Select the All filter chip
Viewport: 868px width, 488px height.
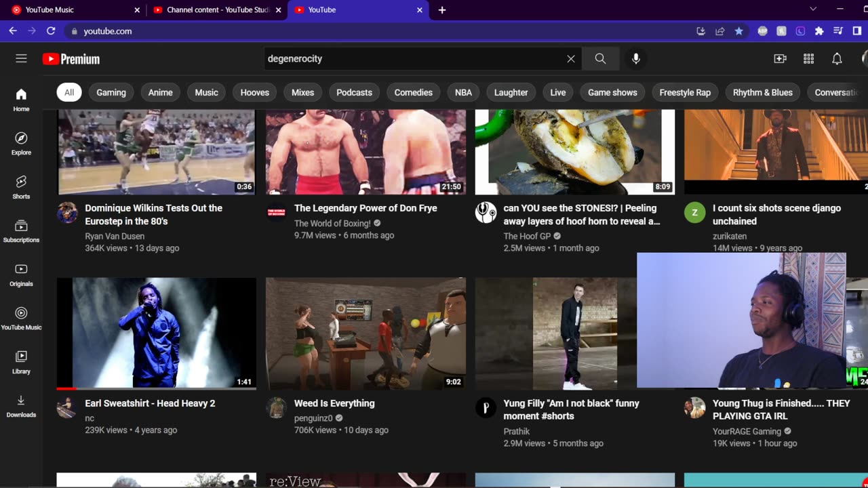[x=69, y=92]
